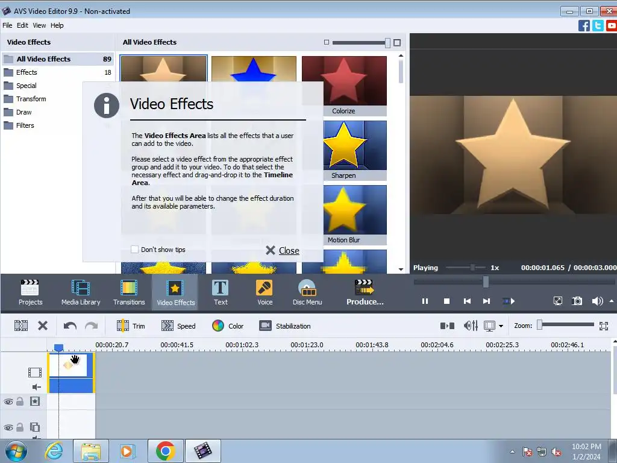Pause the preview playback
Screen dimensions: 617x463
coord(425,301)
